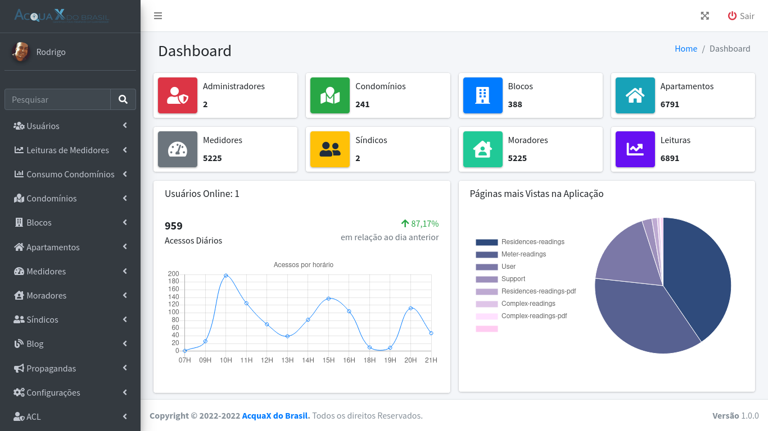Toggle fullscreen with the expand arrows icon
Viewport: 768px width, 431px height.
point(704,16)
